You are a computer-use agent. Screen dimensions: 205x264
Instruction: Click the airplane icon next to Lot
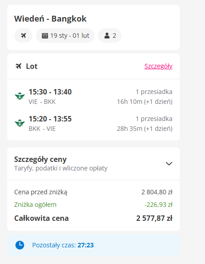click(18, 66)
